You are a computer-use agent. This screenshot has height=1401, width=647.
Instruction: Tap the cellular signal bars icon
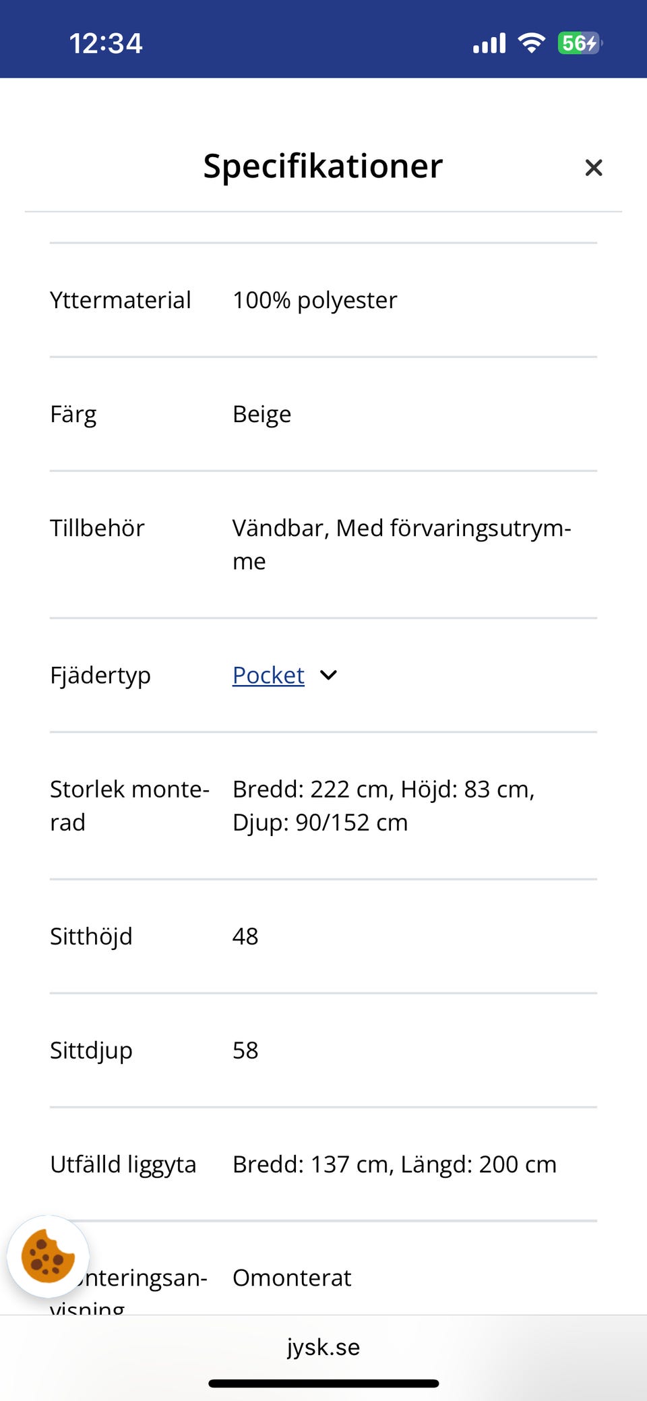tap(489, 43)
